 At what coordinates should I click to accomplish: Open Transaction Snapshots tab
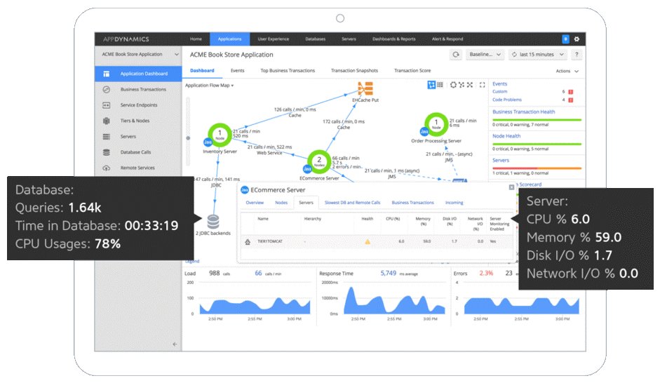(354, 71)
